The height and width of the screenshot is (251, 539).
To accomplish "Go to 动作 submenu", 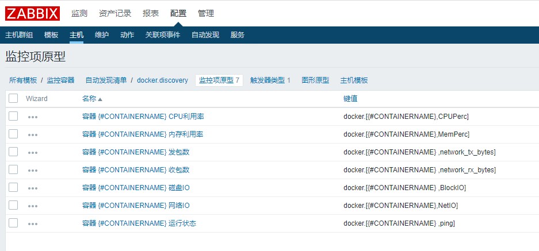I will [127, 35].
